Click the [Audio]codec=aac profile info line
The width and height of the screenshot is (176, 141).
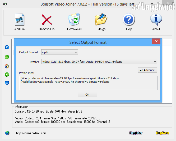[65, 82]
